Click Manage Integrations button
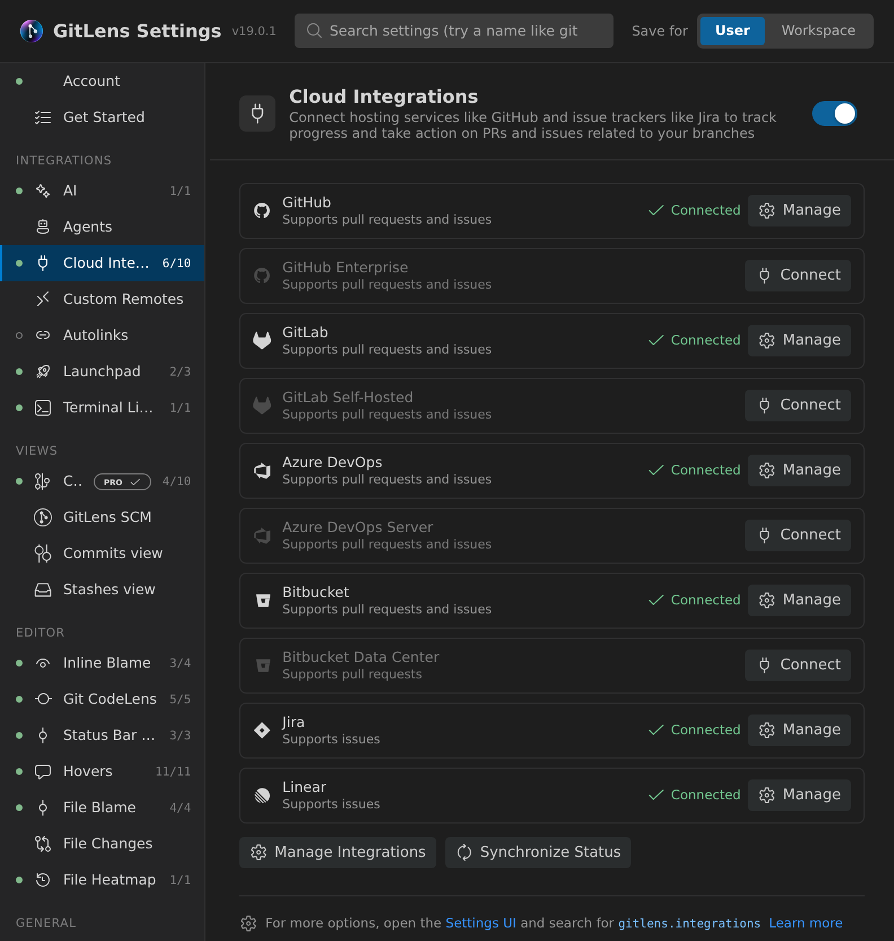 [x=338, y=852]
